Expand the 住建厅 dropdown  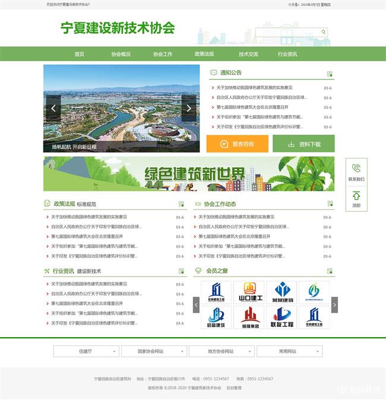(86, 351)
